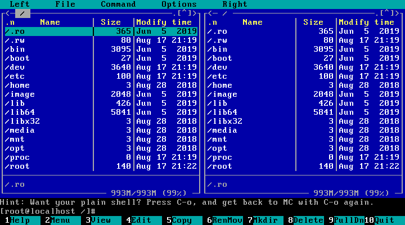The width and height of the screenshot is (405, 225).
Task: Select /dev in the left panel
Action: coord(101,67)
